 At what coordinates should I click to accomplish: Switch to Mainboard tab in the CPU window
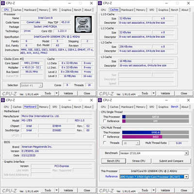tap(30, 10)
